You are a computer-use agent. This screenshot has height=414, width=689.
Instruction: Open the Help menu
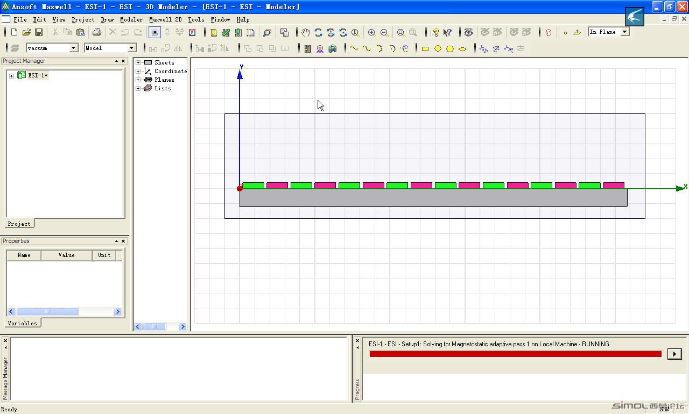(243, 19)
